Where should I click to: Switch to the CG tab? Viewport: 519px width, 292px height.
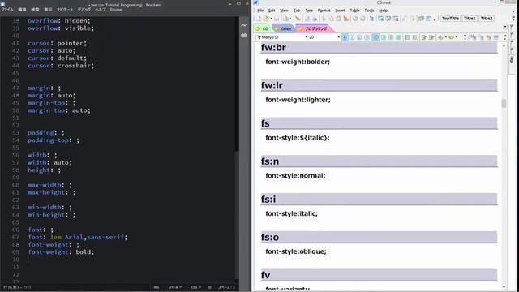point(263,29)
